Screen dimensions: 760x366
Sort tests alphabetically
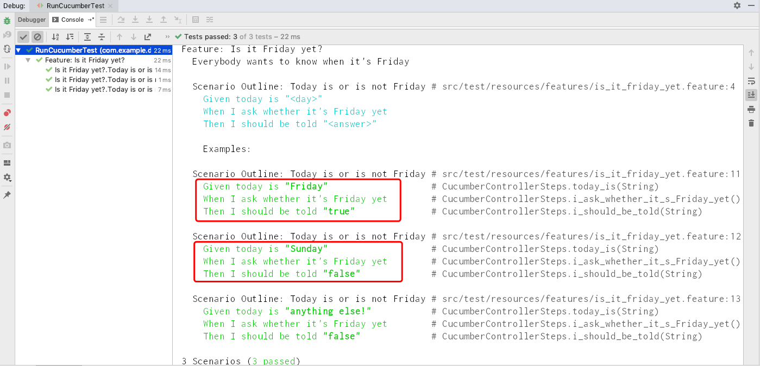click(55, 37)
